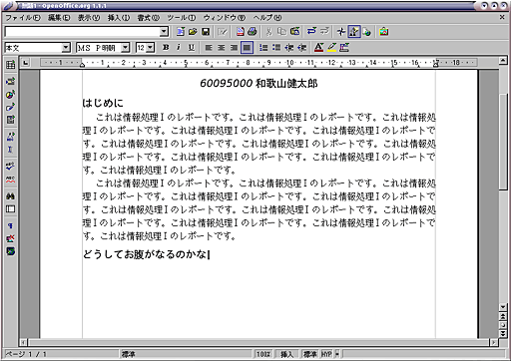
Task: Click the Decrease Indent icon
Action: coord(289,48)
